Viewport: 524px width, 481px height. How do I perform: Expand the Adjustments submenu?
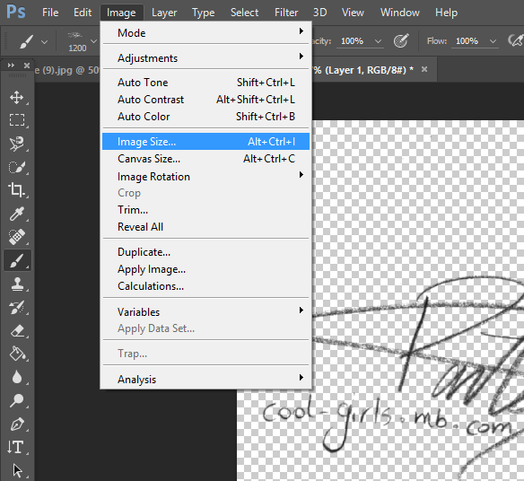click(x=205, y=57)
